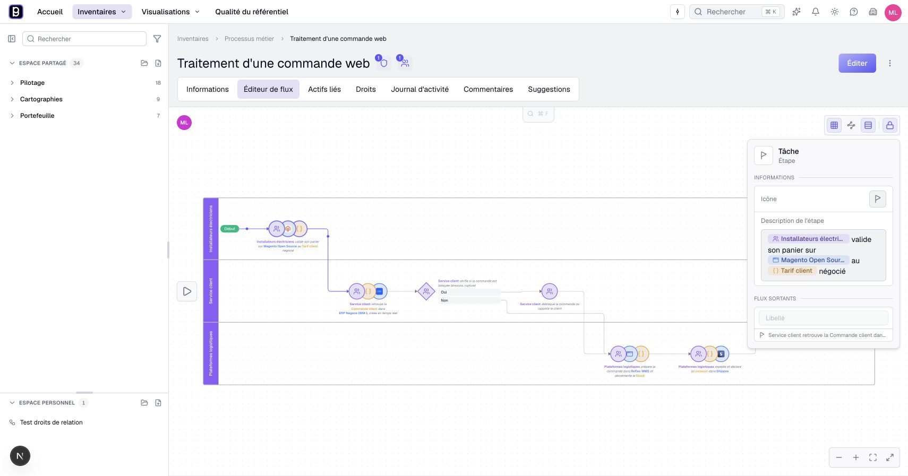
Task: Toggle the flow link style icon
Action: coord(851,125)
